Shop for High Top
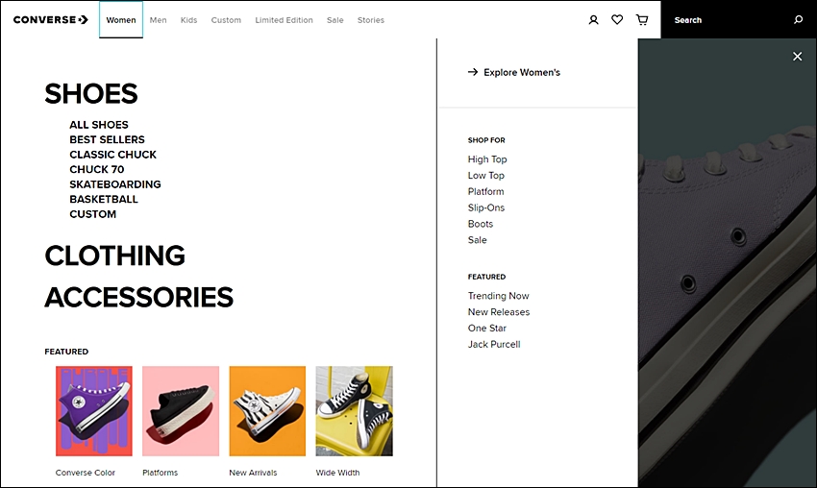The image size is (817, 488). click(487, 159)
